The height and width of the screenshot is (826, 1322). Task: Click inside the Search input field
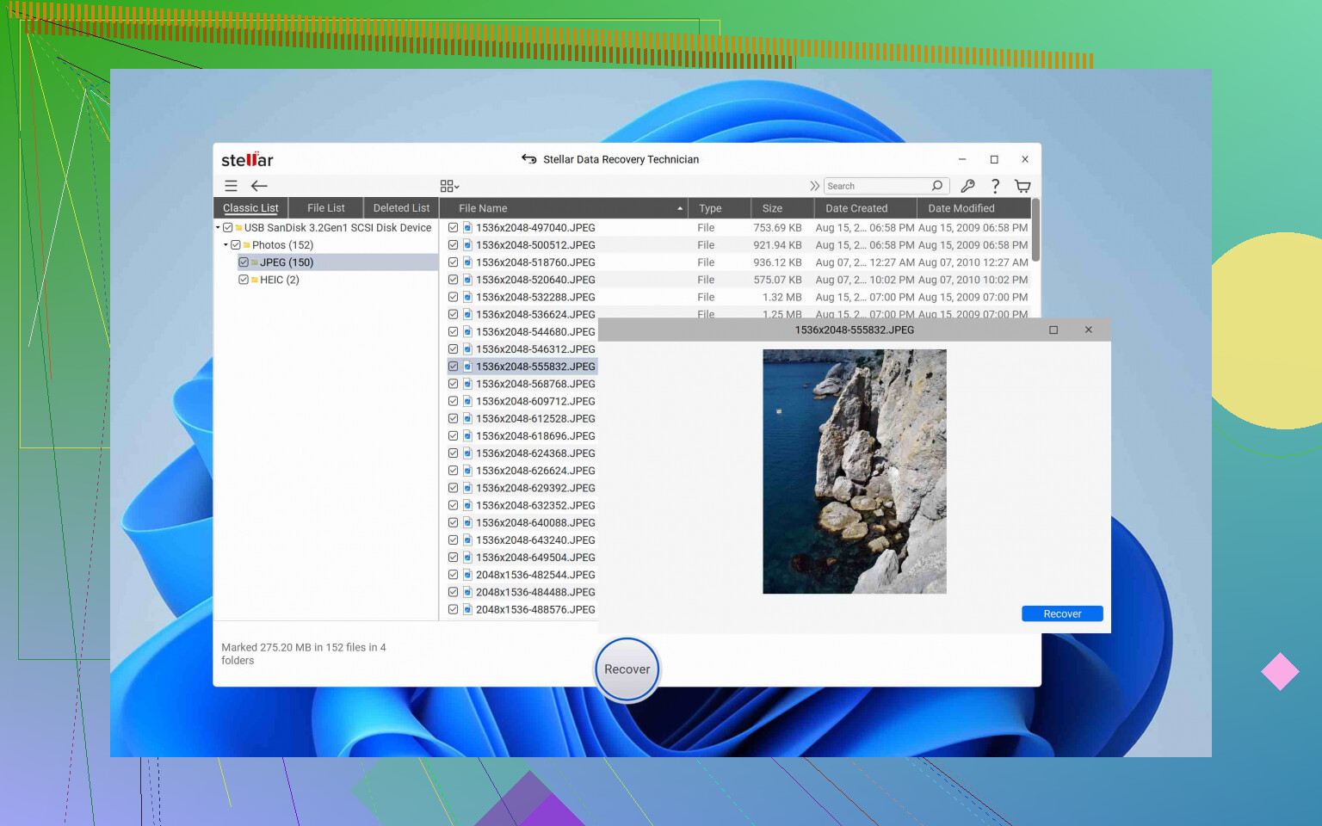click(x=876, y=186)
